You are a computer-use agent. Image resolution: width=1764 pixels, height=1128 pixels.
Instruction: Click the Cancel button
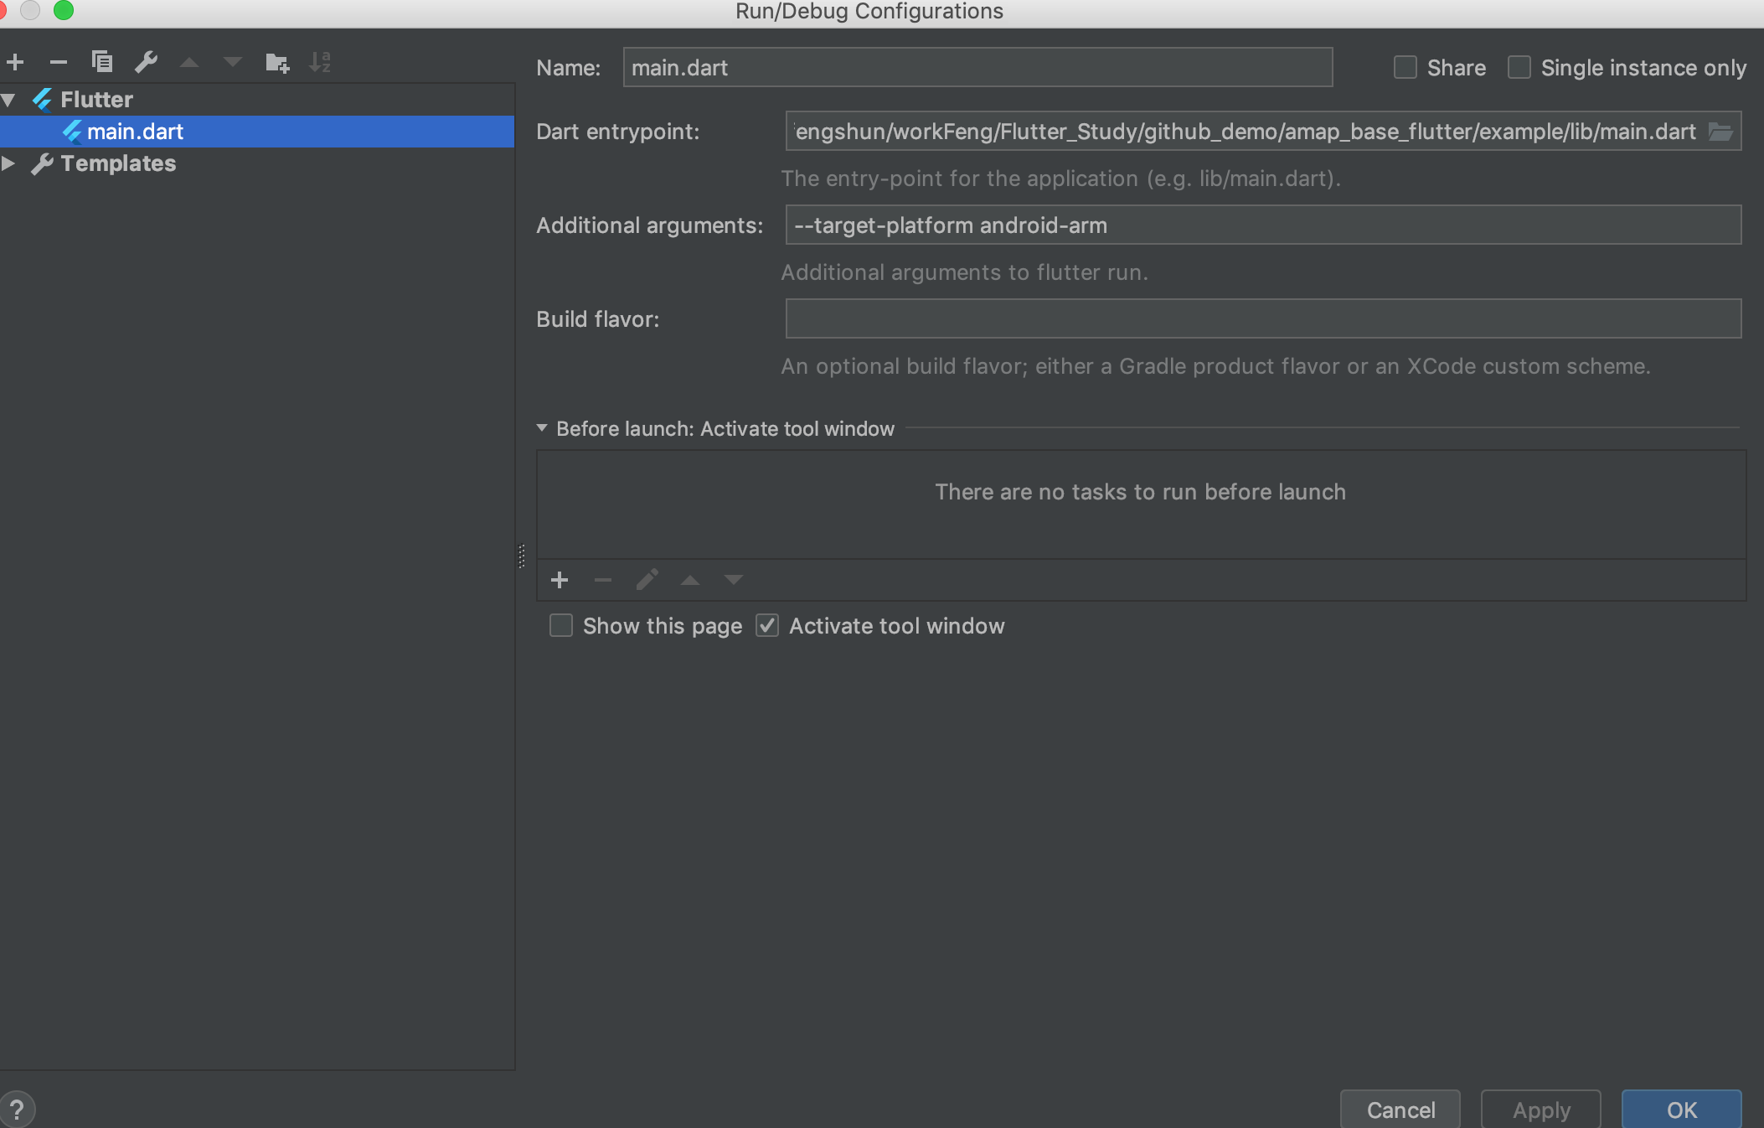pos(1400,1110)
